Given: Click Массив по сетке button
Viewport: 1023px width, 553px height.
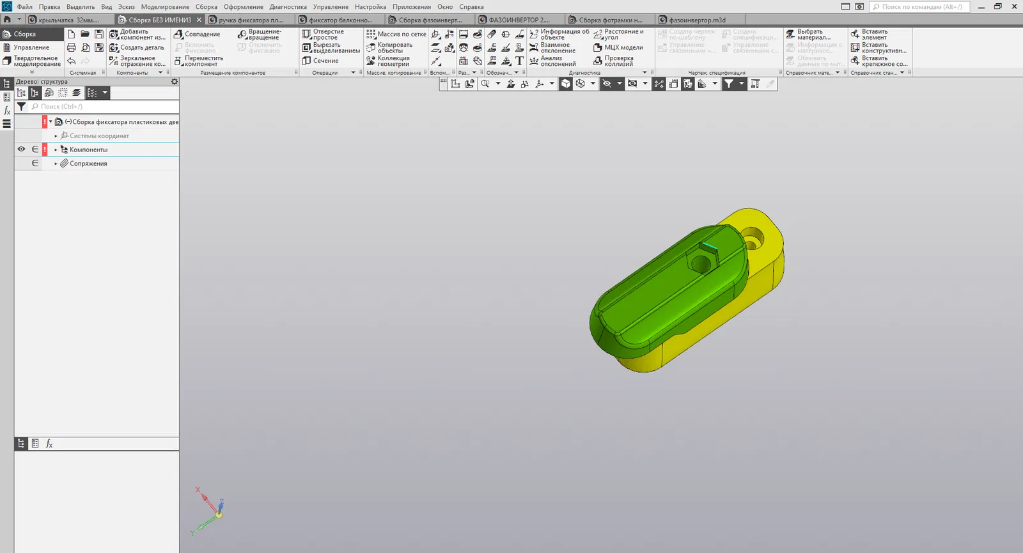Looking at the screenshot, I should click(396, 34).
